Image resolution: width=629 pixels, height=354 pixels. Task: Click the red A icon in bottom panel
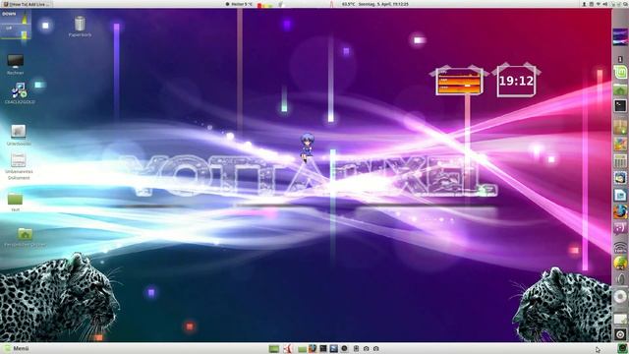pyautogui.click(x=287, y=348)
